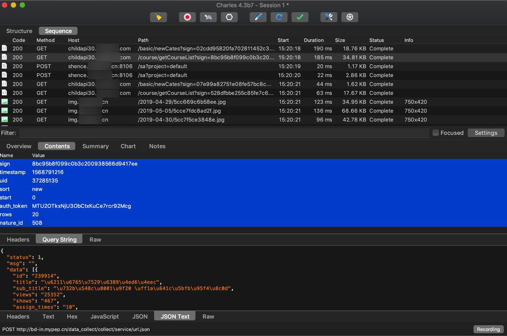Image resolution: width=507 pixels, height=336 pixels.
Task: Validate the response with the green checkmark icon
Action: (x=300, y=17)
